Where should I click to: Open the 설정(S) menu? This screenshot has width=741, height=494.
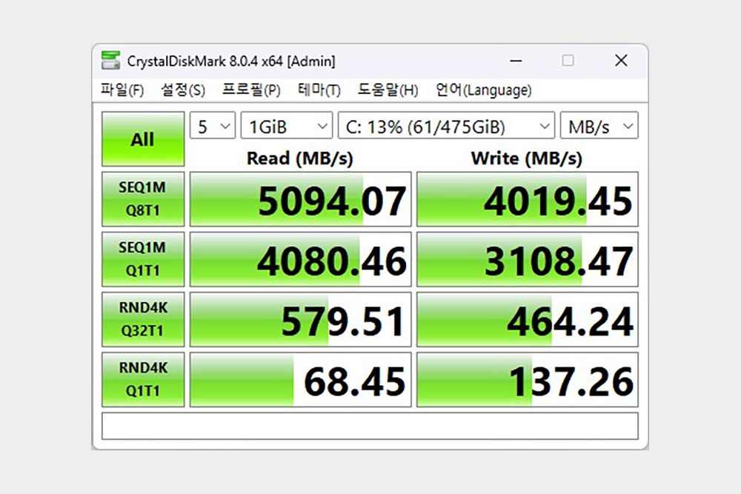(183, 90)
